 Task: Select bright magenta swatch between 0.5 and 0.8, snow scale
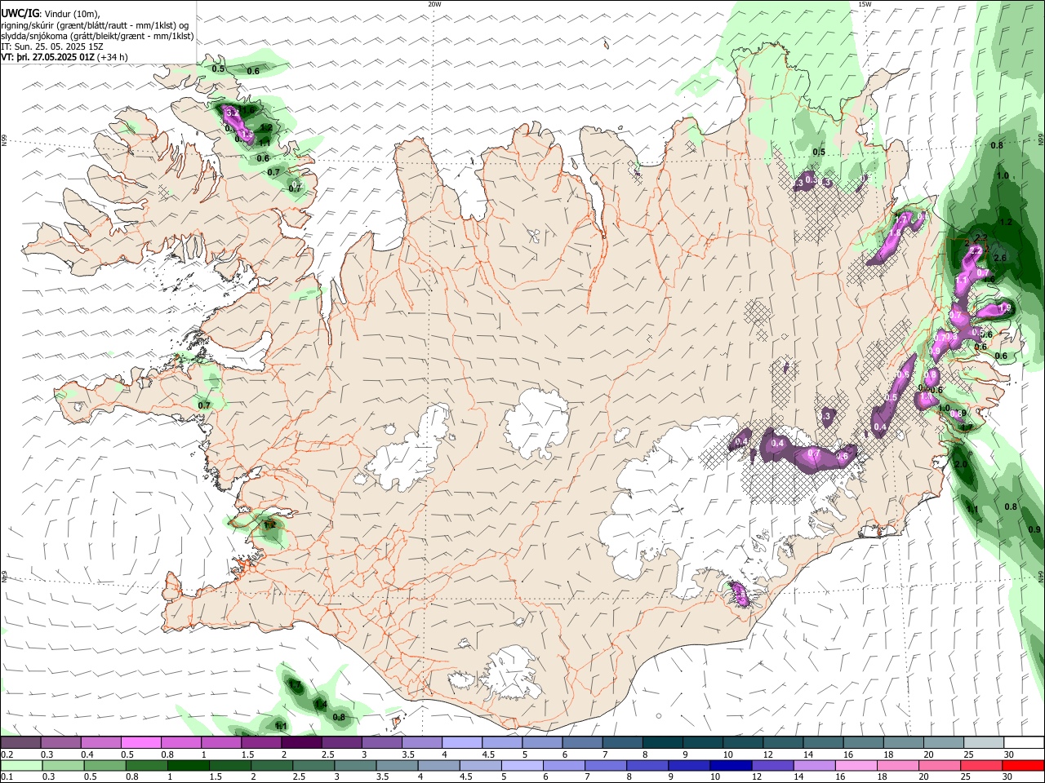141,743
